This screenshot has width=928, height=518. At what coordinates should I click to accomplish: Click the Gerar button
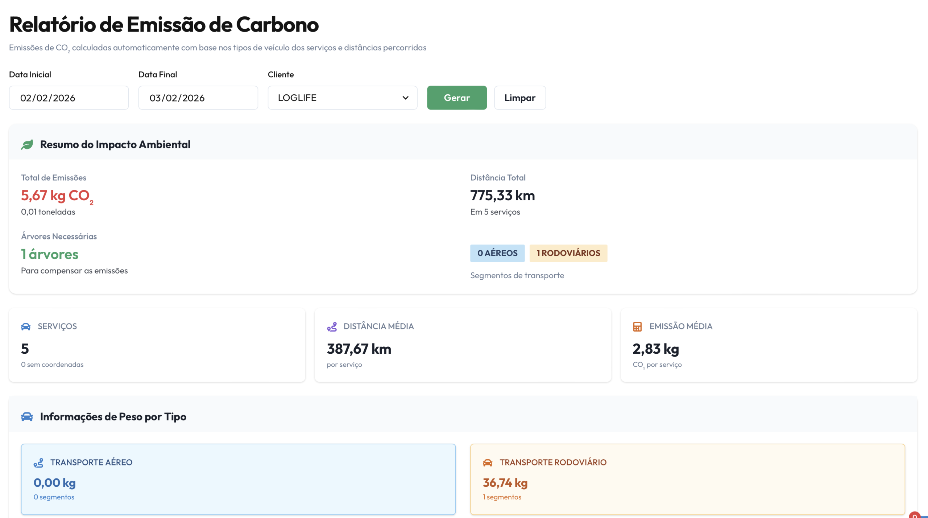click(x=457, y=98)
